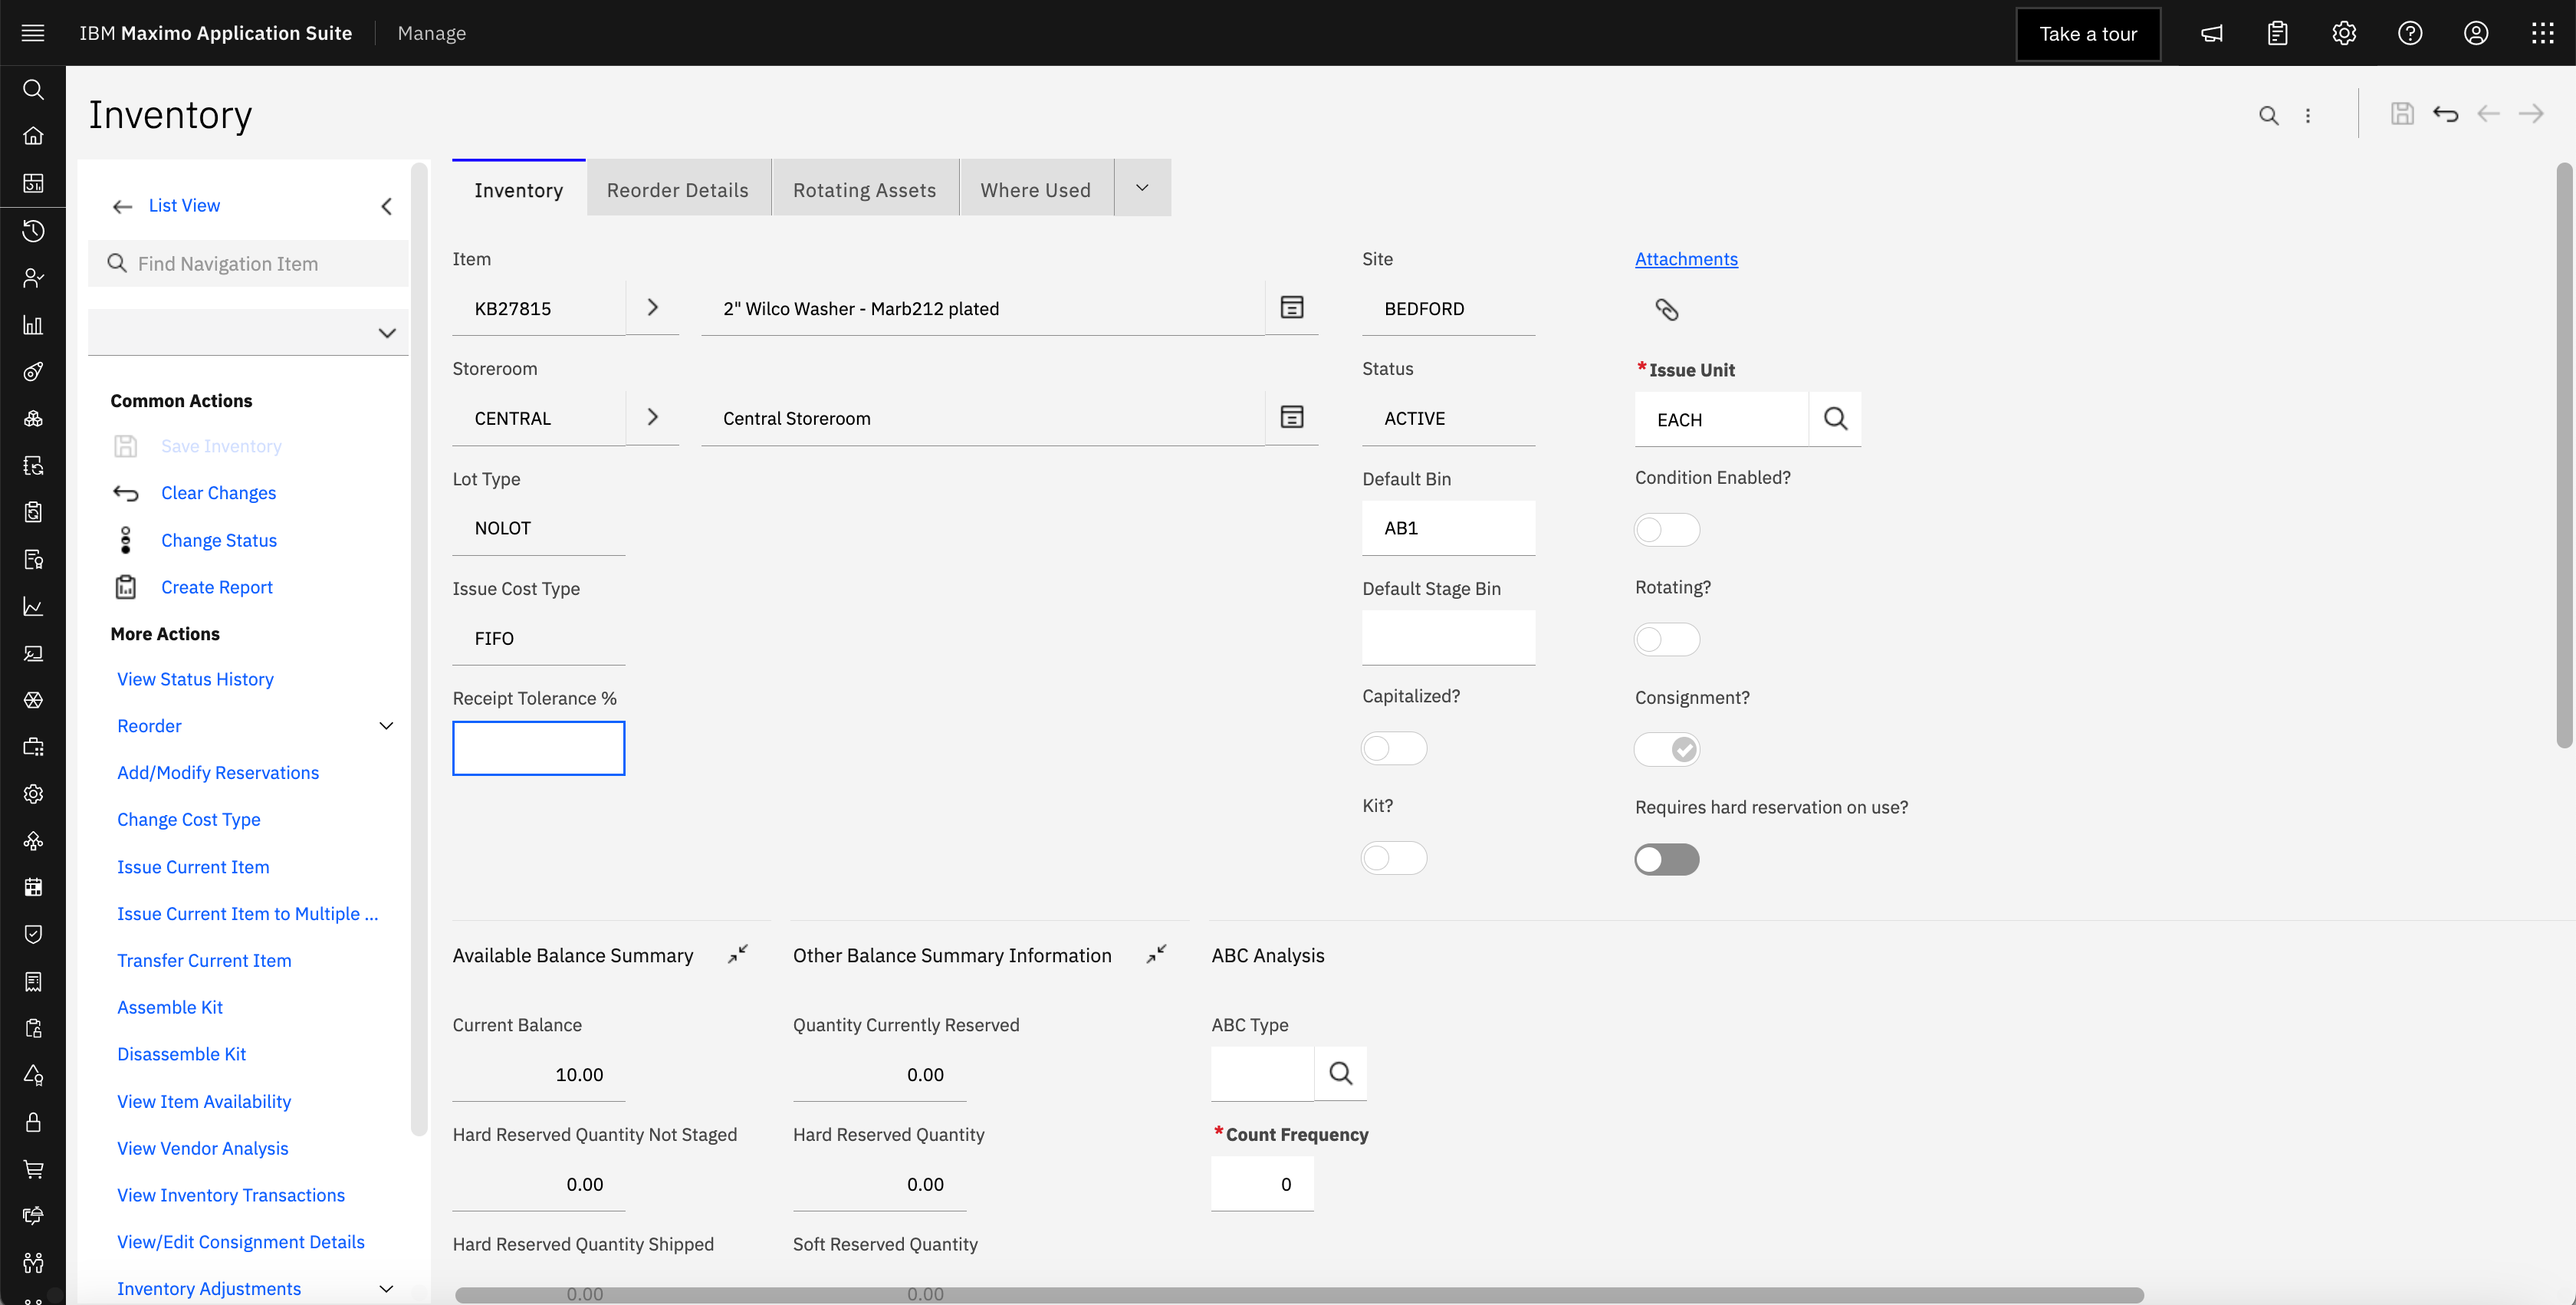
Task: Click the save record disk icon
Action: (2402, 114)
